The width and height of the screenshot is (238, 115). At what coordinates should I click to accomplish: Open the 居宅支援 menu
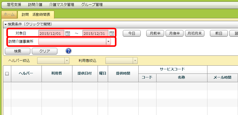[x=14, y=5]
